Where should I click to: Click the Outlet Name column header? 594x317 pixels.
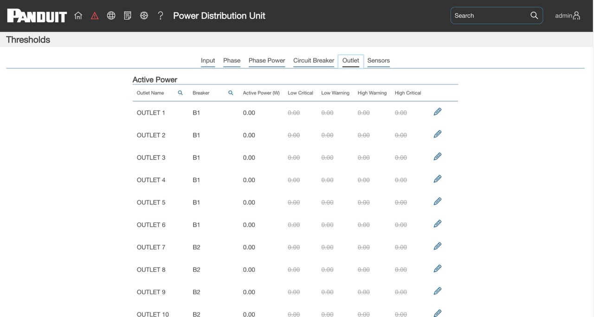pyautogui.click(x=150, y=93)
